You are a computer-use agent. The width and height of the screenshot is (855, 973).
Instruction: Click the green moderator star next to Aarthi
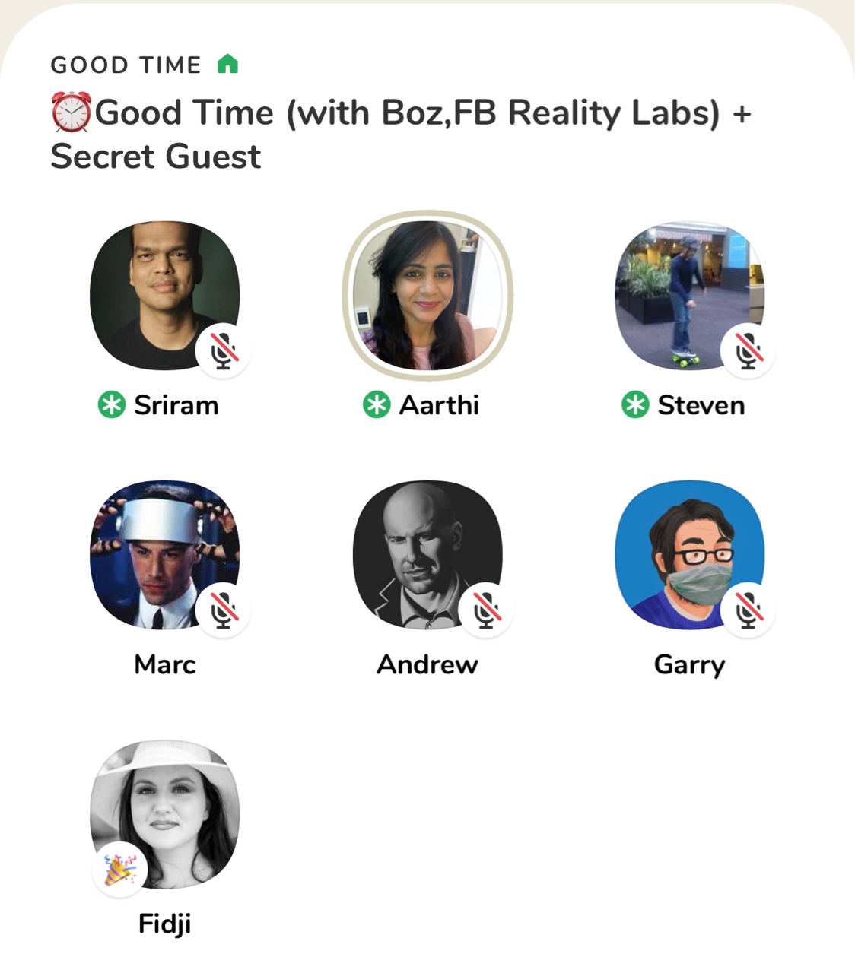[377, 405]
